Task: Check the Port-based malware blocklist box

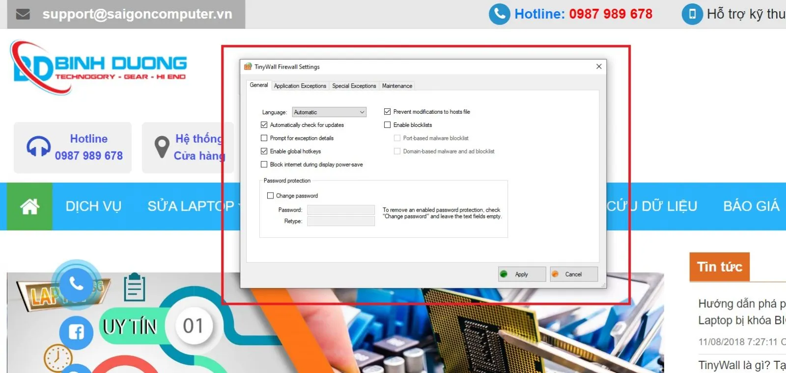Action: (397, 138)
